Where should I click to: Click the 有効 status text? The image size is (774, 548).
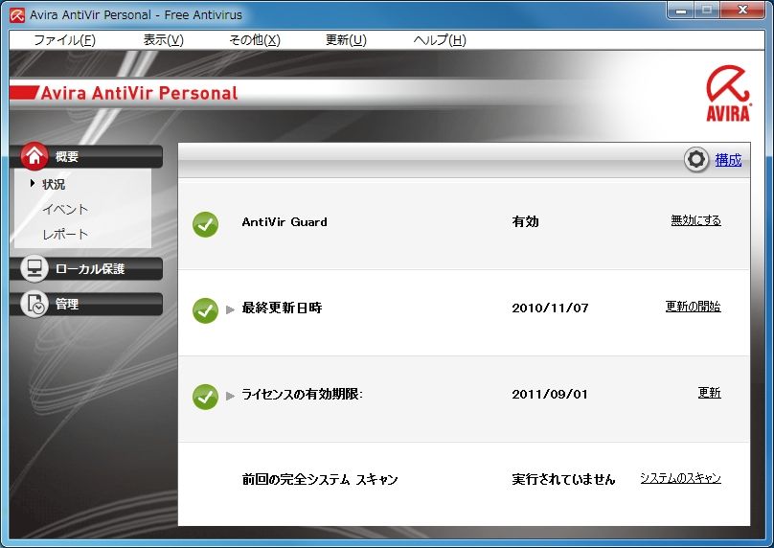pos(525,221)
